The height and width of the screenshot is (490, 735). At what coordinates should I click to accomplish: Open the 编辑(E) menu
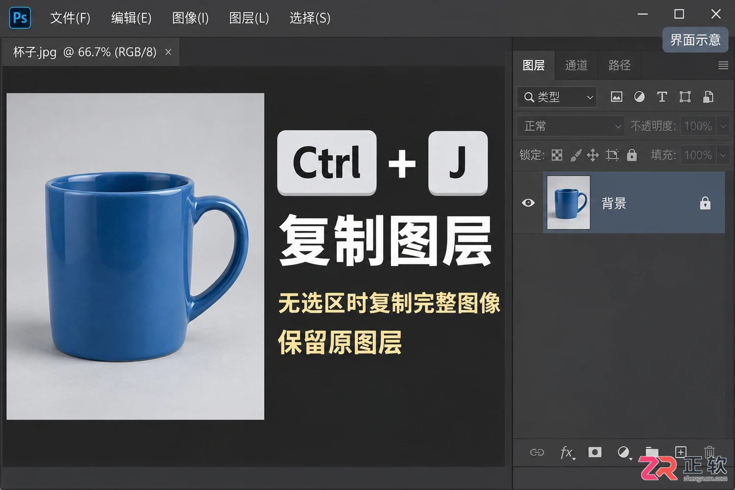(131, 18)
